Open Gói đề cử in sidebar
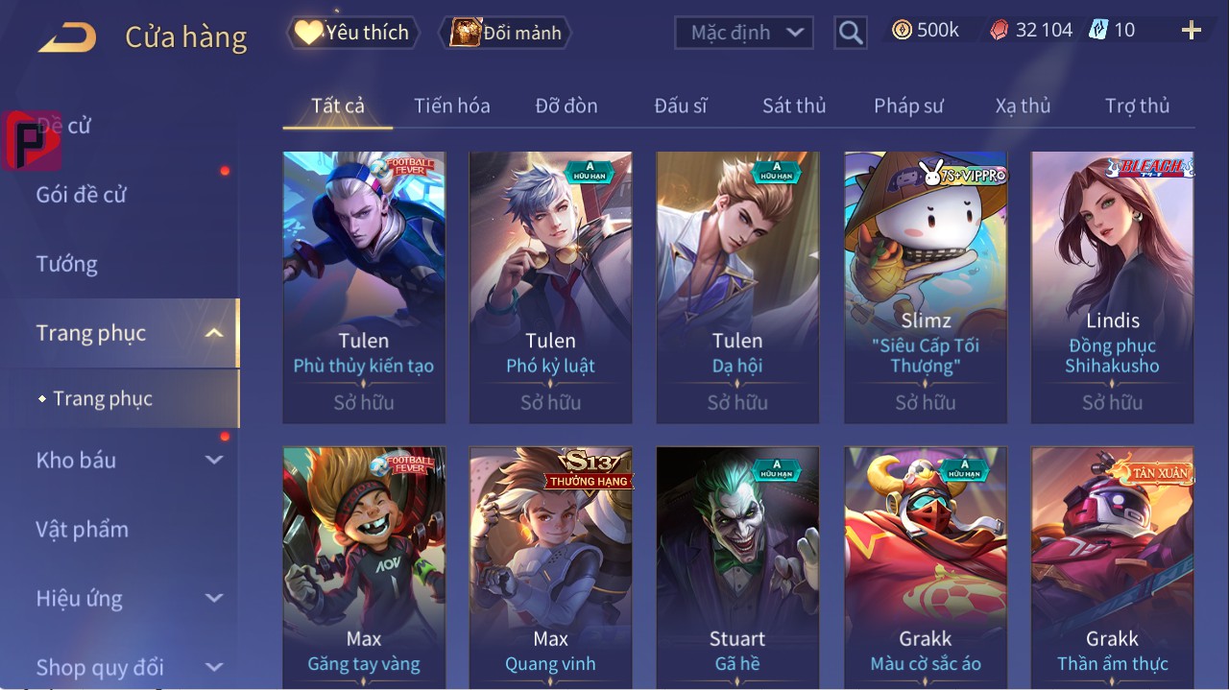This screenshot has height=690, width=1229. [x=82, y=195]
